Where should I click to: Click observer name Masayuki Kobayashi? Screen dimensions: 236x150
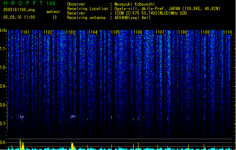(135, 4)
